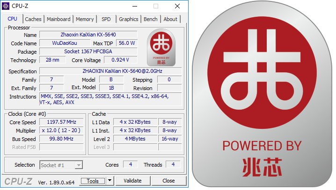The width and height of the screenshot is (336, 190).
Task: Click the 'Cache' group label
Action: tap(99, 114)
